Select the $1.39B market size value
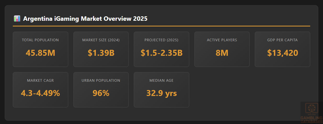323x124 pixels. coord(101,53)
